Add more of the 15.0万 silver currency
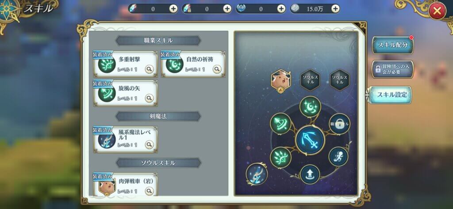This screenshot has height=209, width=453. click(x=335, y=9)
